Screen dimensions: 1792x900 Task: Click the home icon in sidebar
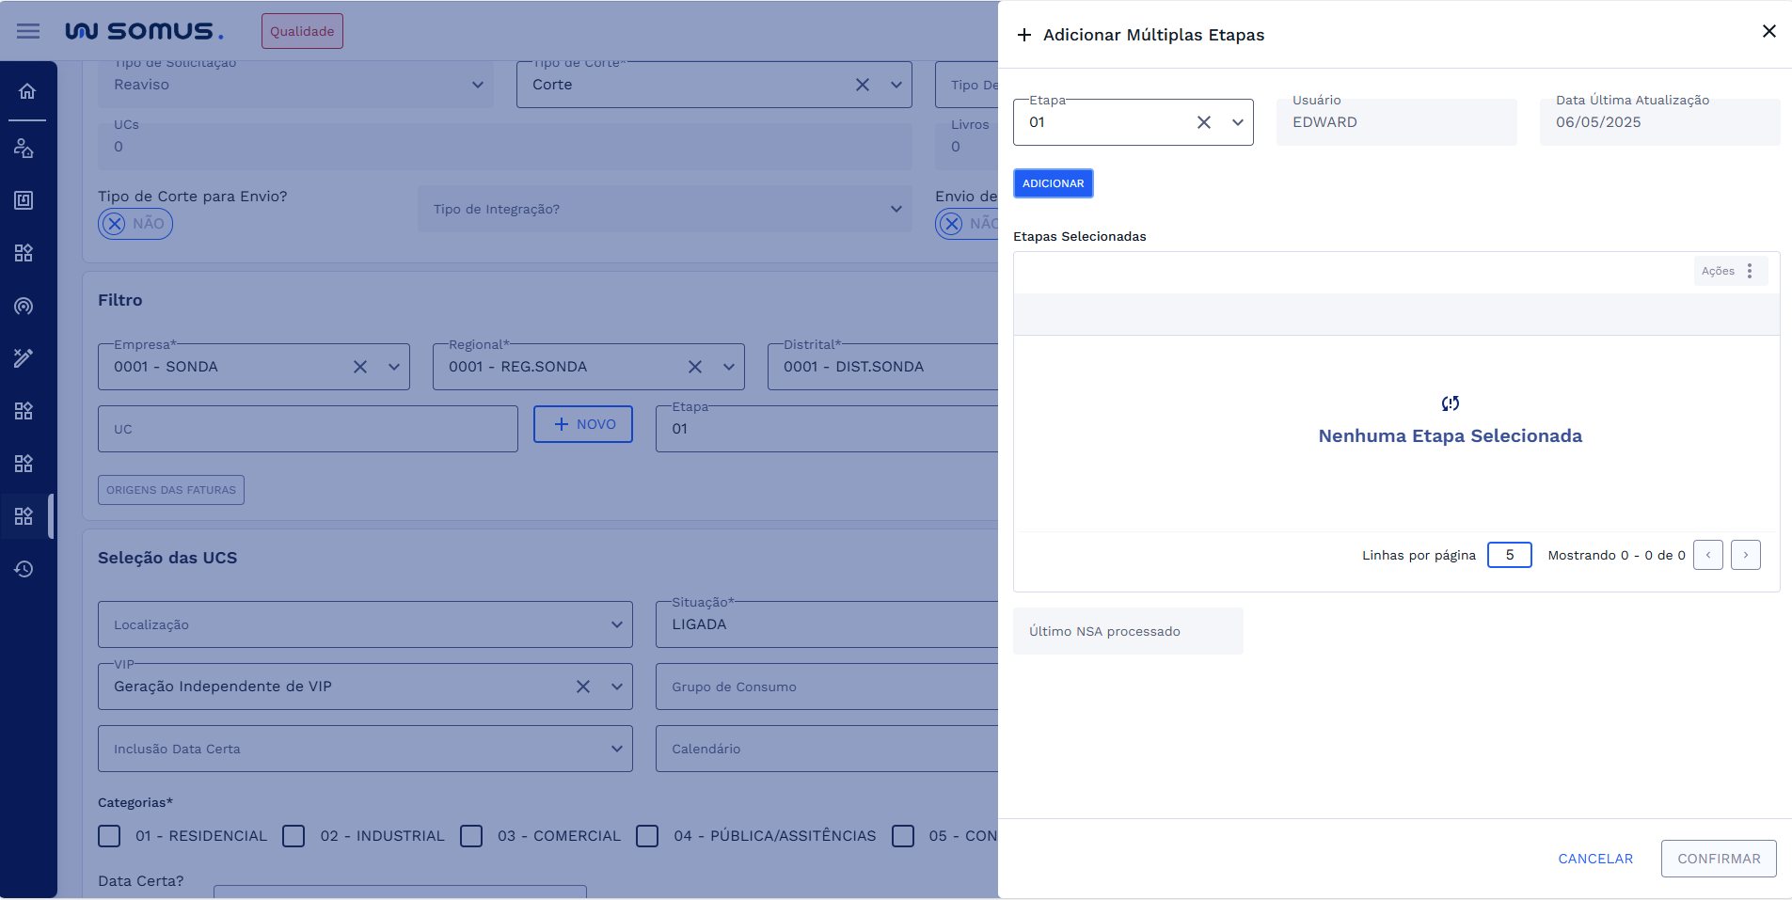(27, 91)
